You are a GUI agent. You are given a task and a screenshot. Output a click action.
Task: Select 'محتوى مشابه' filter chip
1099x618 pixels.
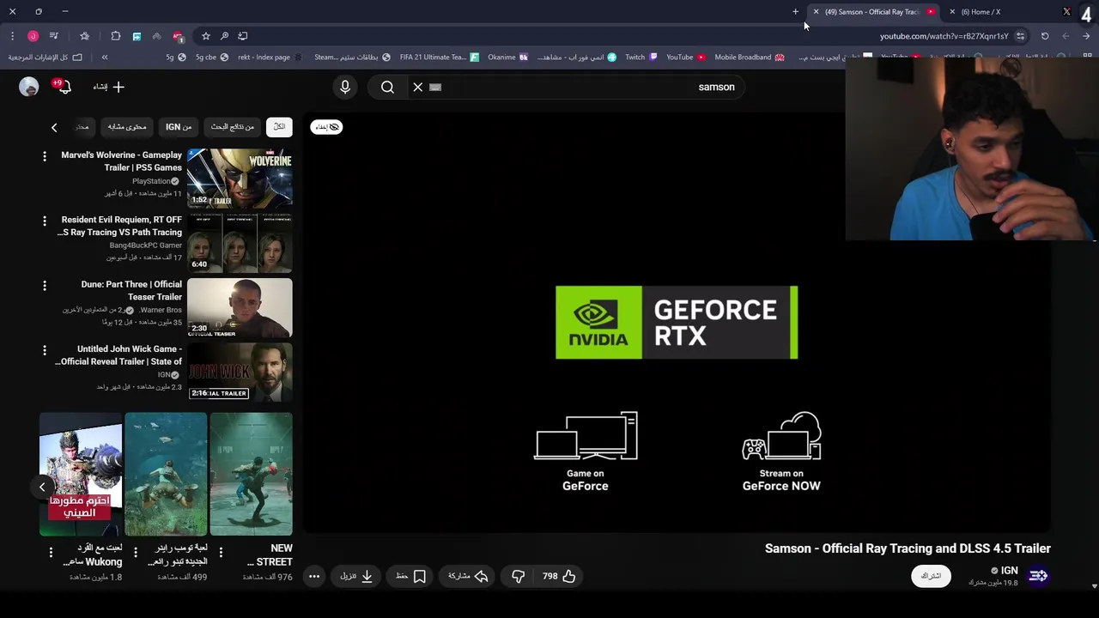click(127, 127)
